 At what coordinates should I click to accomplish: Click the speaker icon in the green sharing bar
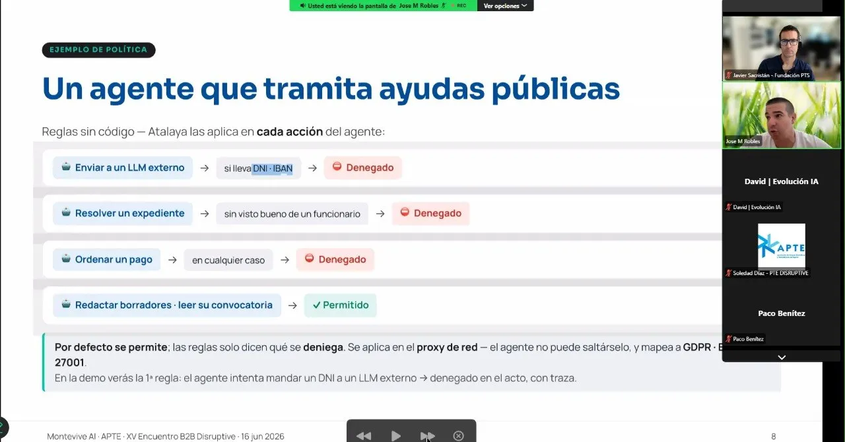tap(303, 5)
